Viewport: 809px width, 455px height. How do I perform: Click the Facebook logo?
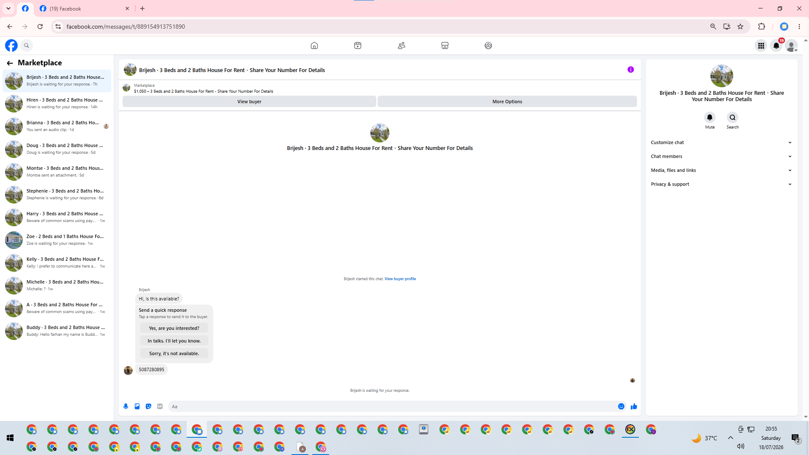[11, 45]
